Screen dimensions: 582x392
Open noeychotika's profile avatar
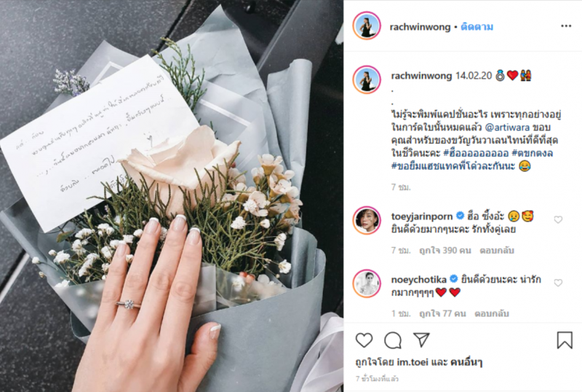coord(367,283)
